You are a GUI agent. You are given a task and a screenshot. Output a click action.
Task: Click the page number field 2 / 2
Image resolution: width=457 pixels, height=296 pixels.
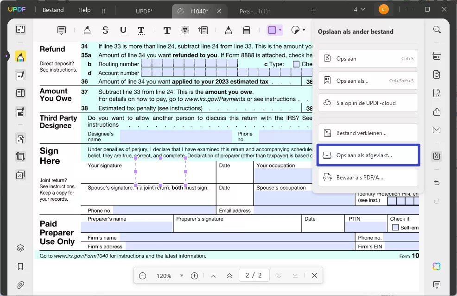click(254, 275)
